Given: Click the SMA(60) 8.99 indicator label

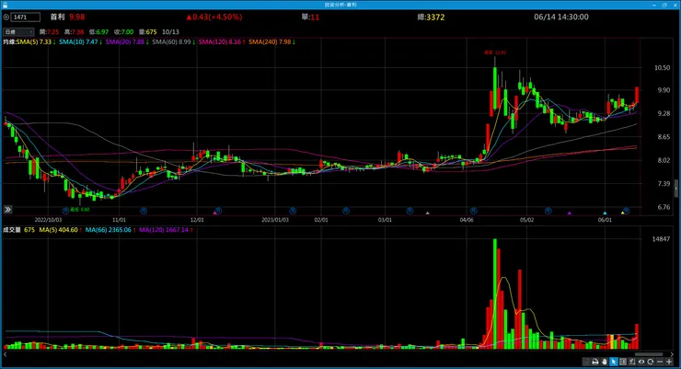Looking at the screenshot, I should (x=171, y=42).
